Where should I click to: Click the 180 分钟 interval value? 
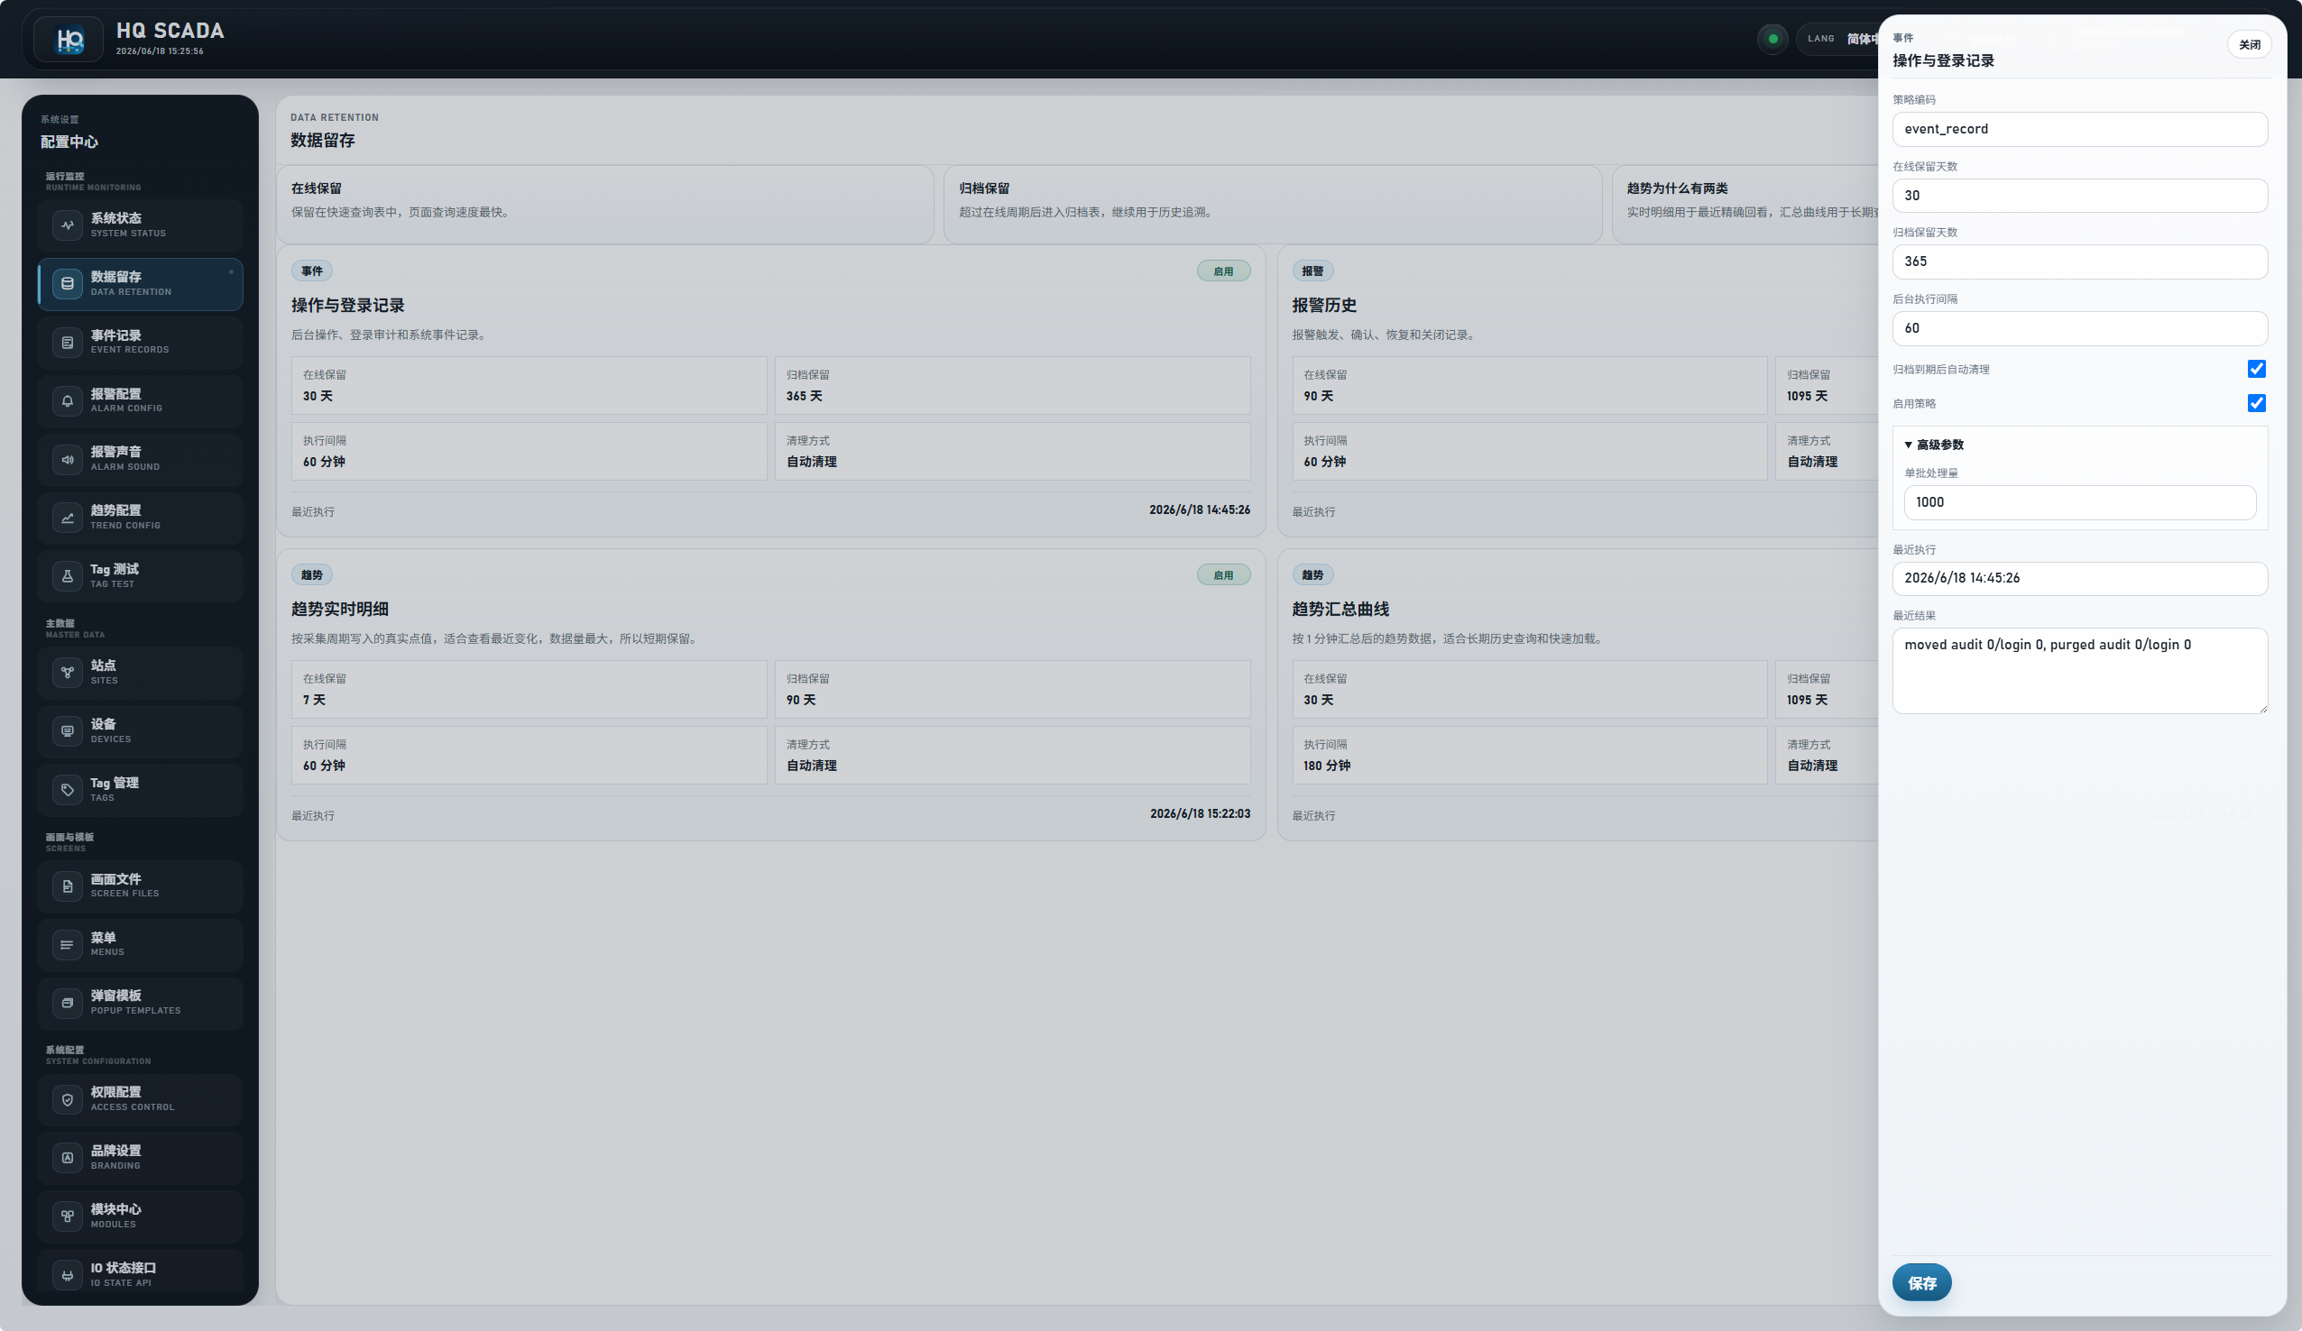[1326, 766]
